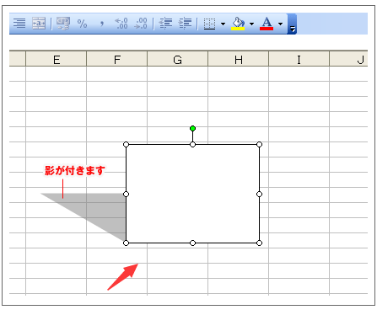This screenshot has width=377, height=315.
Task: Click the Align Right toolbar icon
Action: click(x=19, y=23)
